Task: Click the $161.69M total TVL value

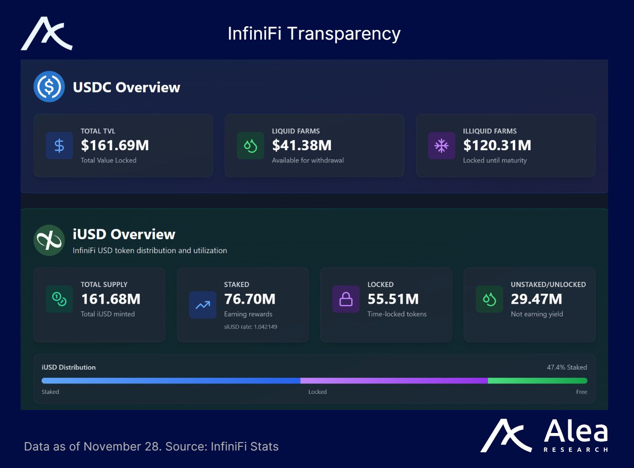Action: pos(115,146)
